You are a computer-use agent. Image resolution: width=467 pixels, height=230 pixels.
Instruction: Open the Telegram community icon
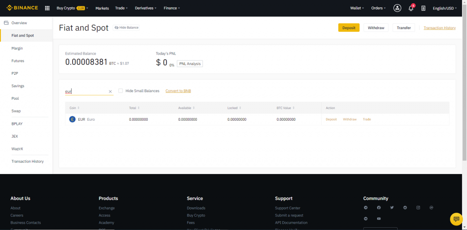366,208
